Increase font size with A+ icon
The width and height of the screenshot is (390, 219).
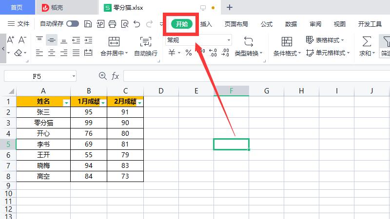(x=10, y=40)
